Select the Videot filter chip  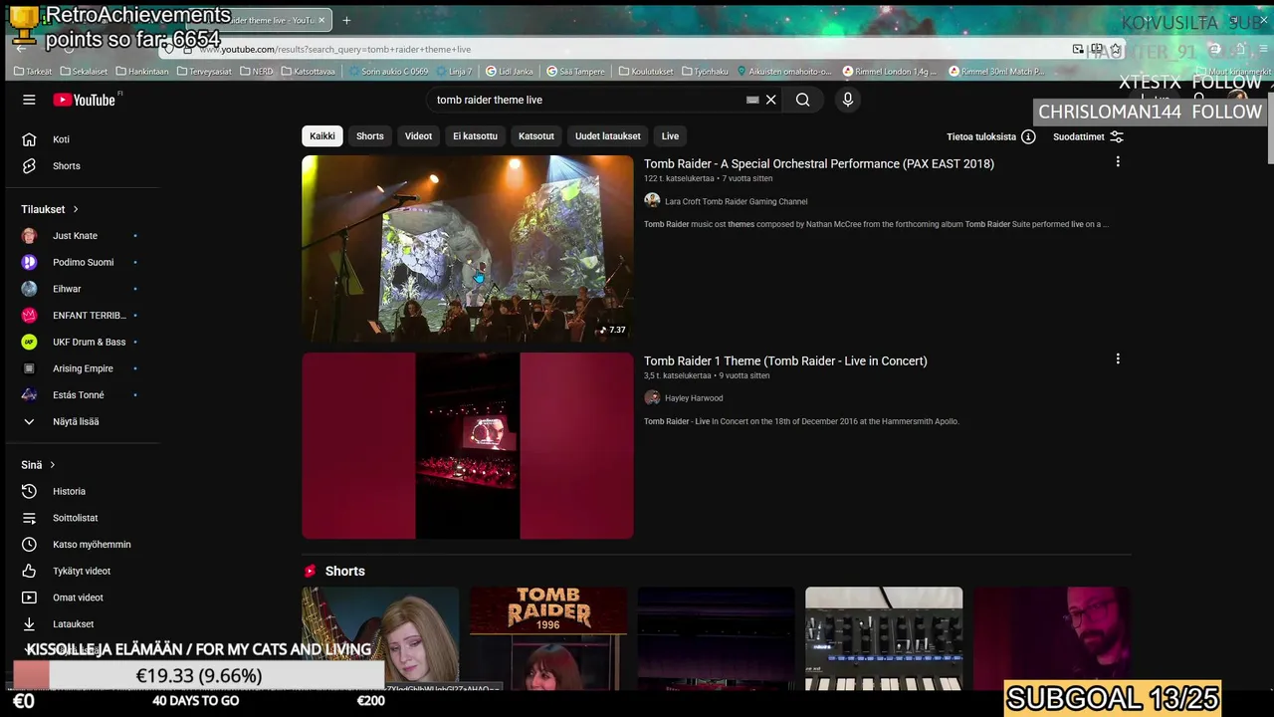tap(418, 136)
